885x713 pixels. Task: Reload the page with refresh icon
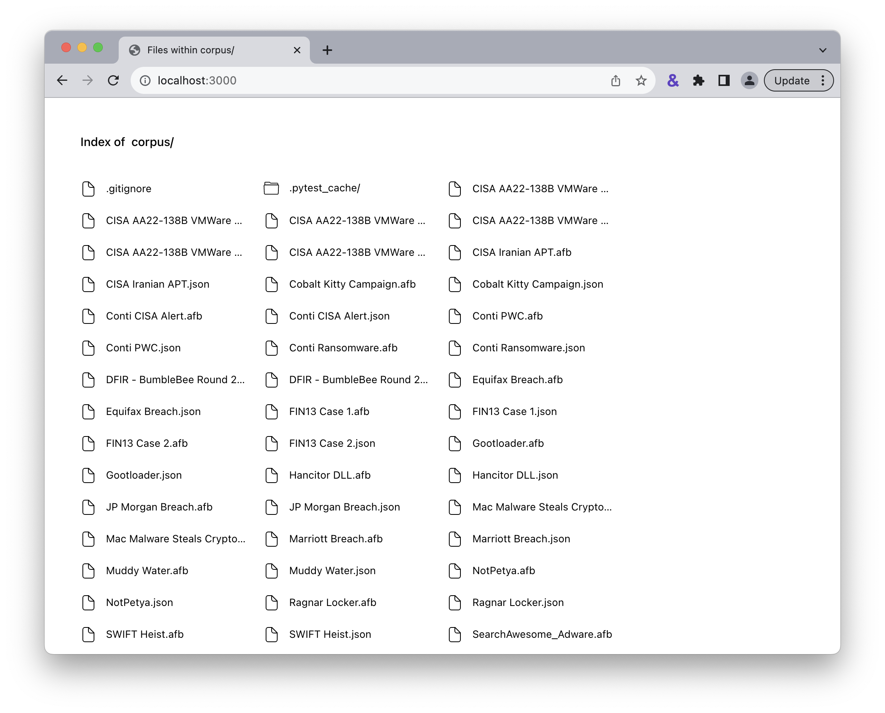114,80
